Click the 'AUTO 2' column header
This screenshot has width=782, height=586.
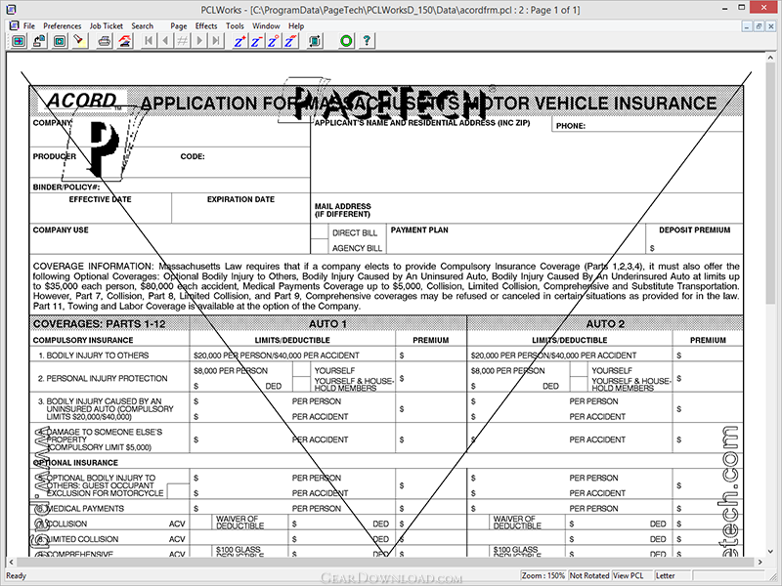coord(605,323)
